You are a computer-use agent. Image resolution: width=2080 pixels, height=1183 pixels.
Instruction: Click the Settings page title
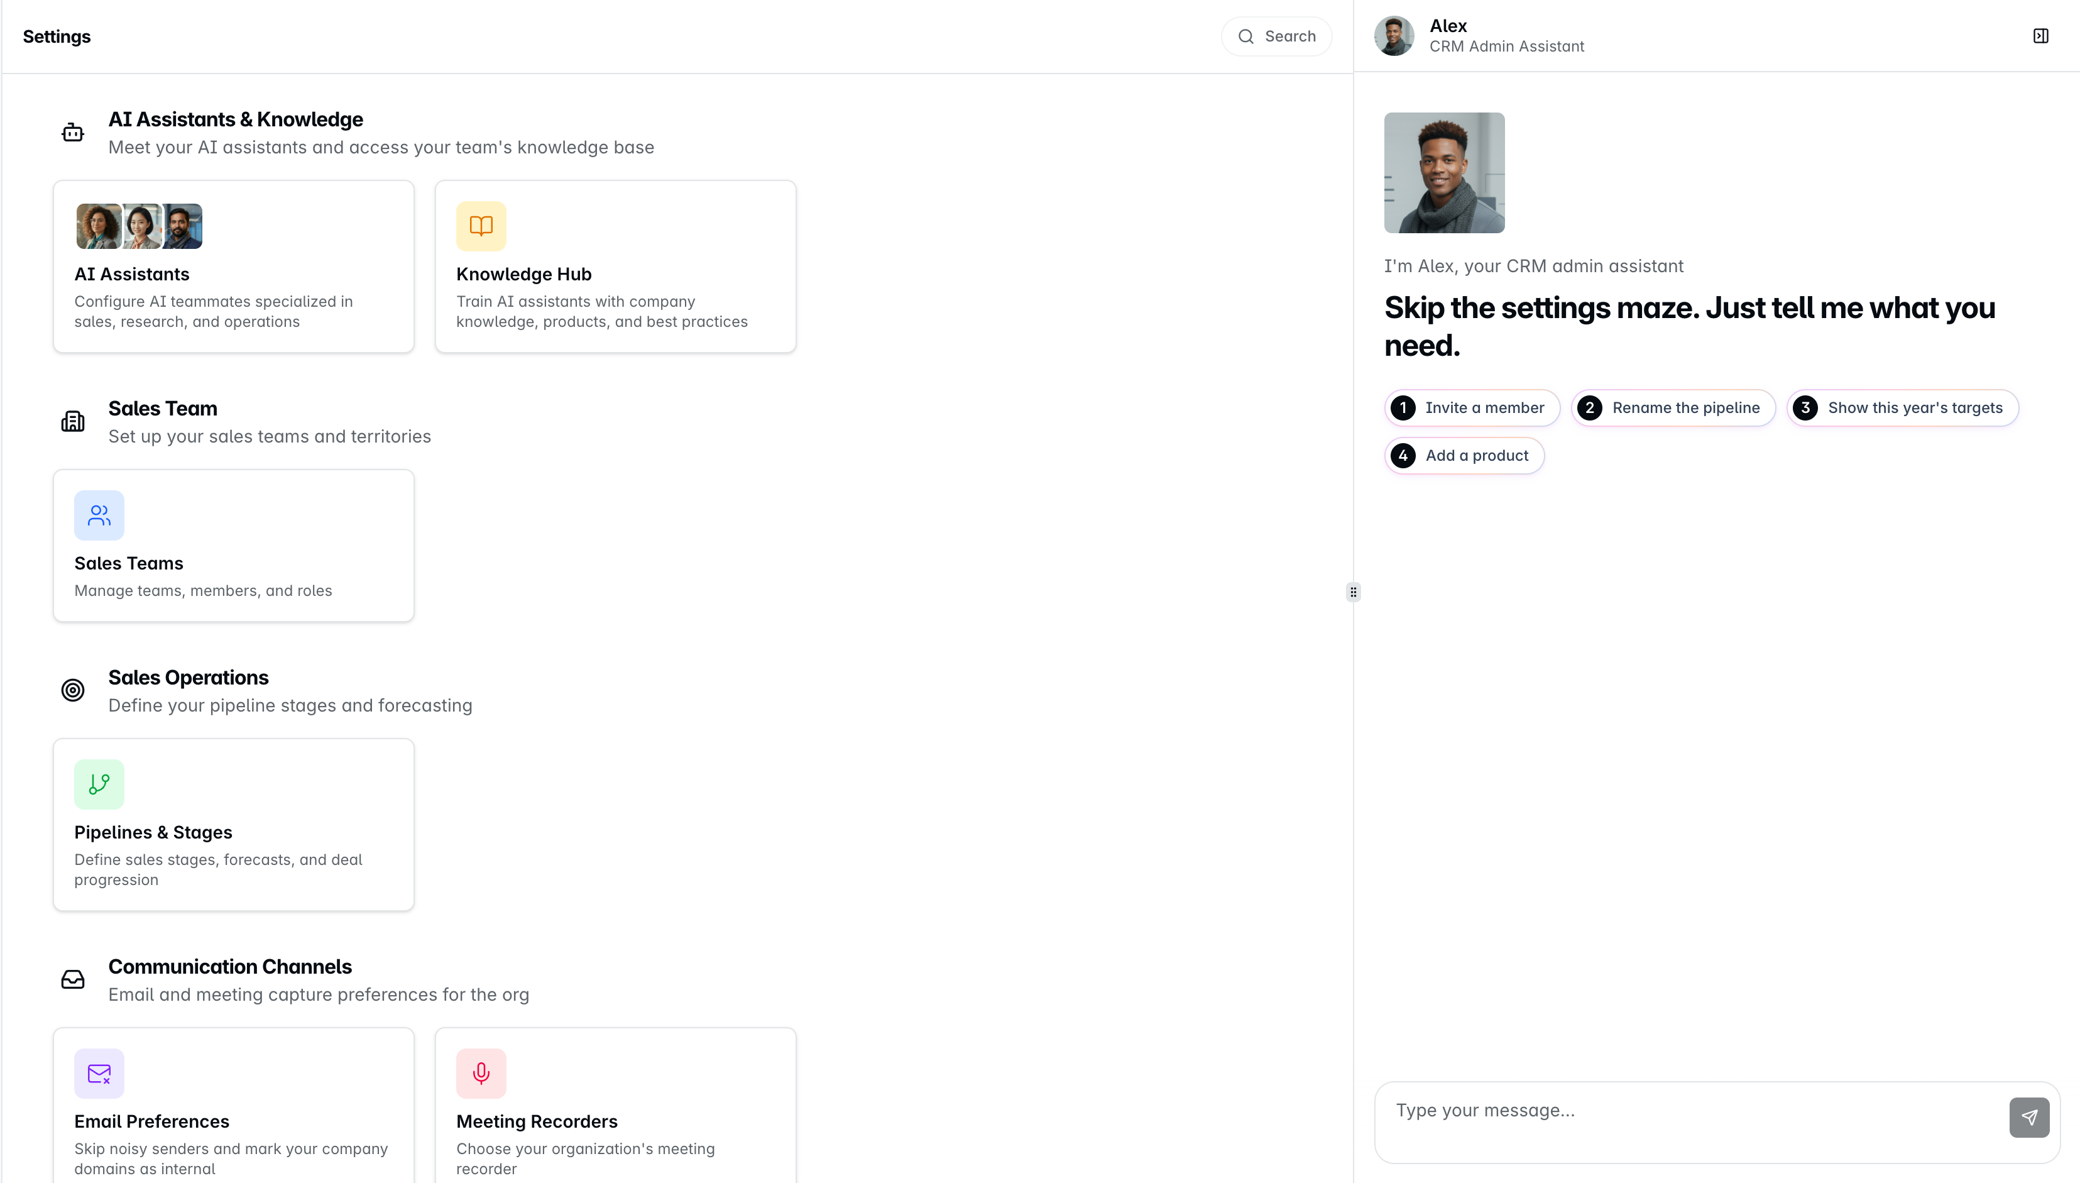(x=57, y=36)
